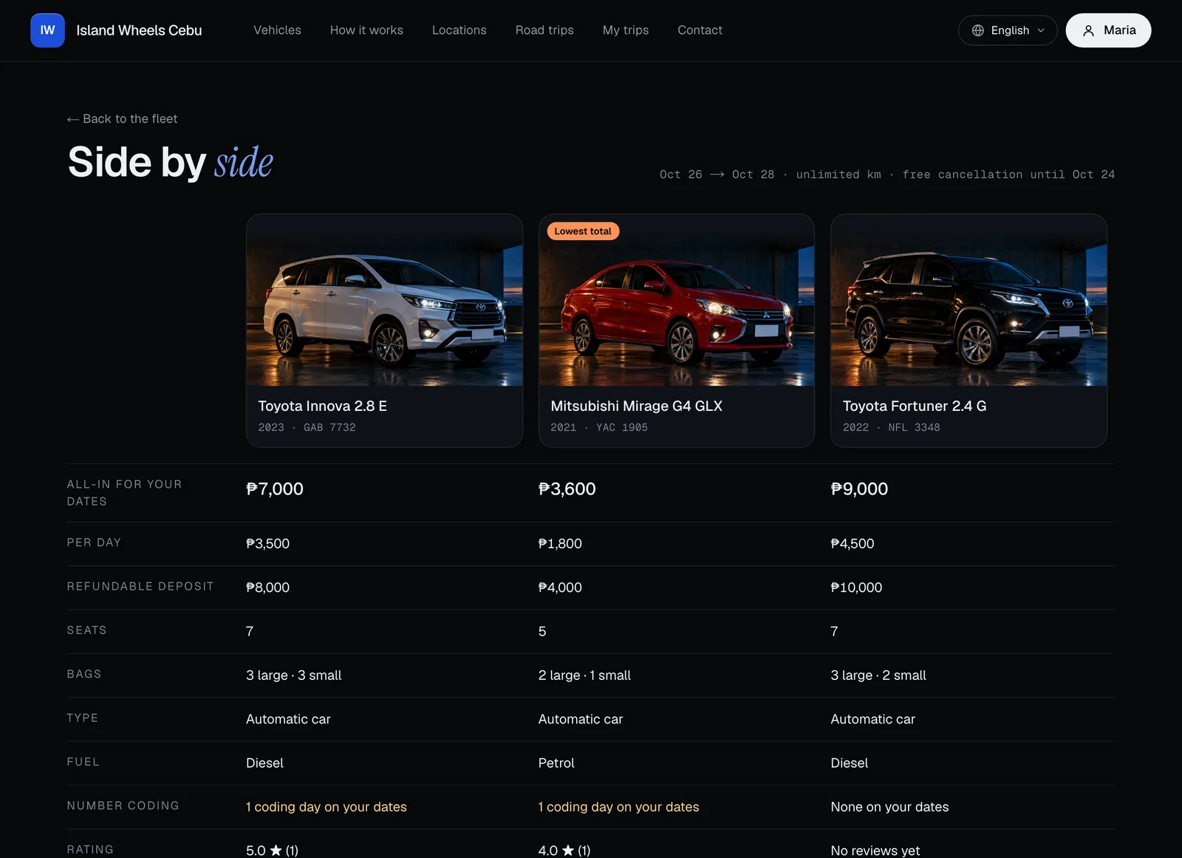The image size is (1182, 858).
Task: Click the globe icon in language selector
Action: point(977,30)
